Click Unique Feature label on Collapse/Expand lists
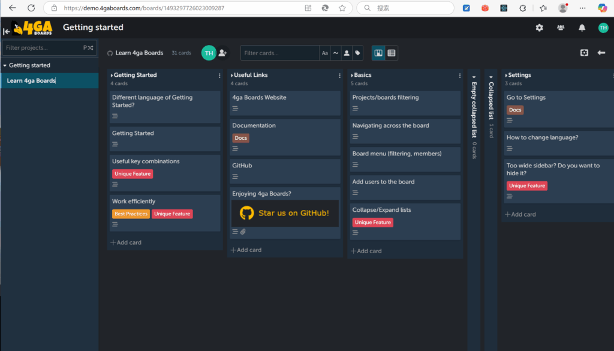The width and height of the screenshot is (614, 351). [373, 223]
